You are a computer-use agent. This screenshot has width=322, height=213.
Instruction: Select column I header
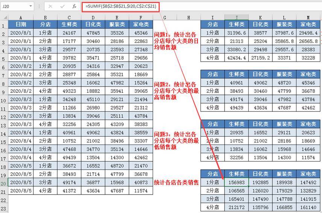[213, 18]
